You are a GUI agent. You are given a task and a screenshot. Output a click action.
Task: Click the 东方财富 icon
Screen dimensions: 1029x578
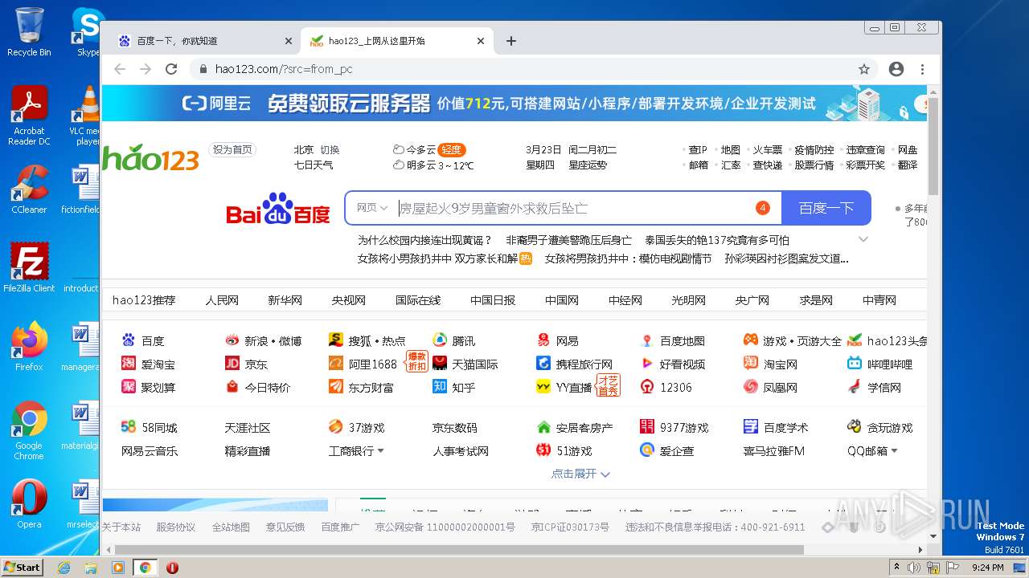coord(336,387)
